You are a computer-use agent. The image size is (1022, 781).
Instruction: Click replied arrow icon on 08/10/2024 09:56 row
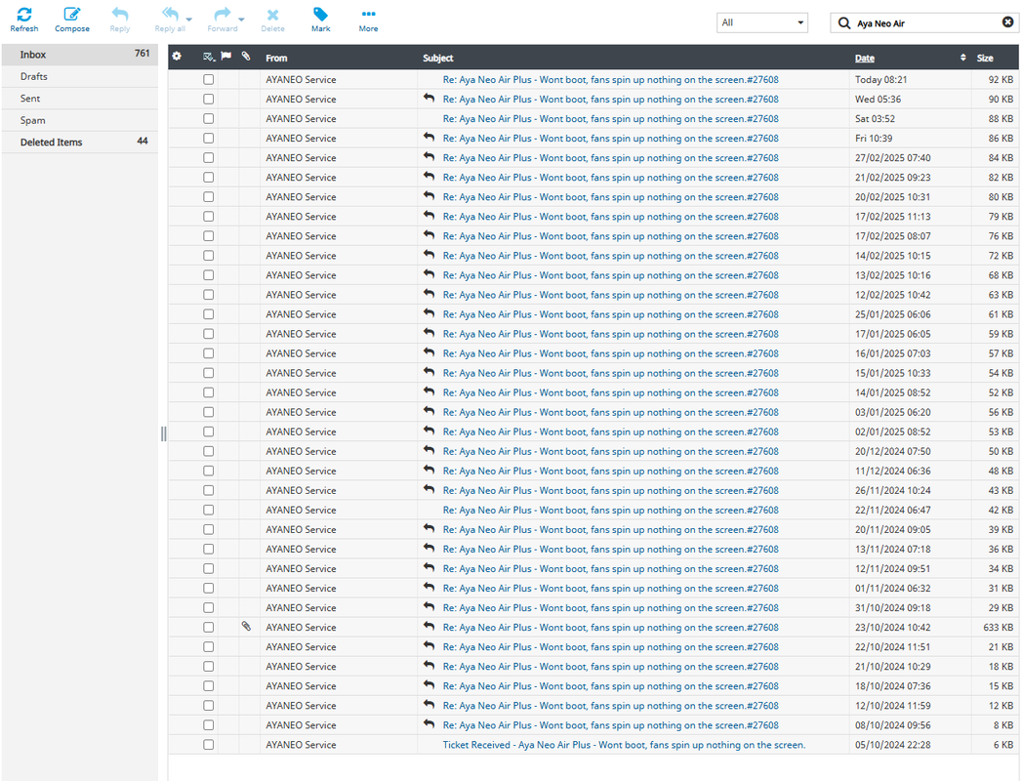point(429,723)
